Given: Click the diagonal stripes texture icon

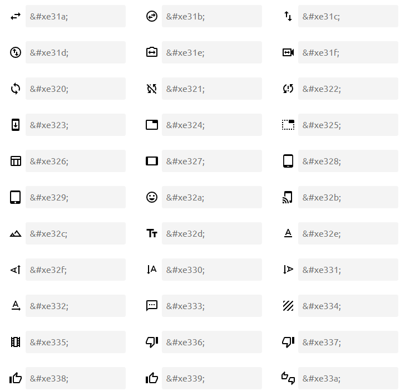Looking at the screenshot, I should 288,306.
